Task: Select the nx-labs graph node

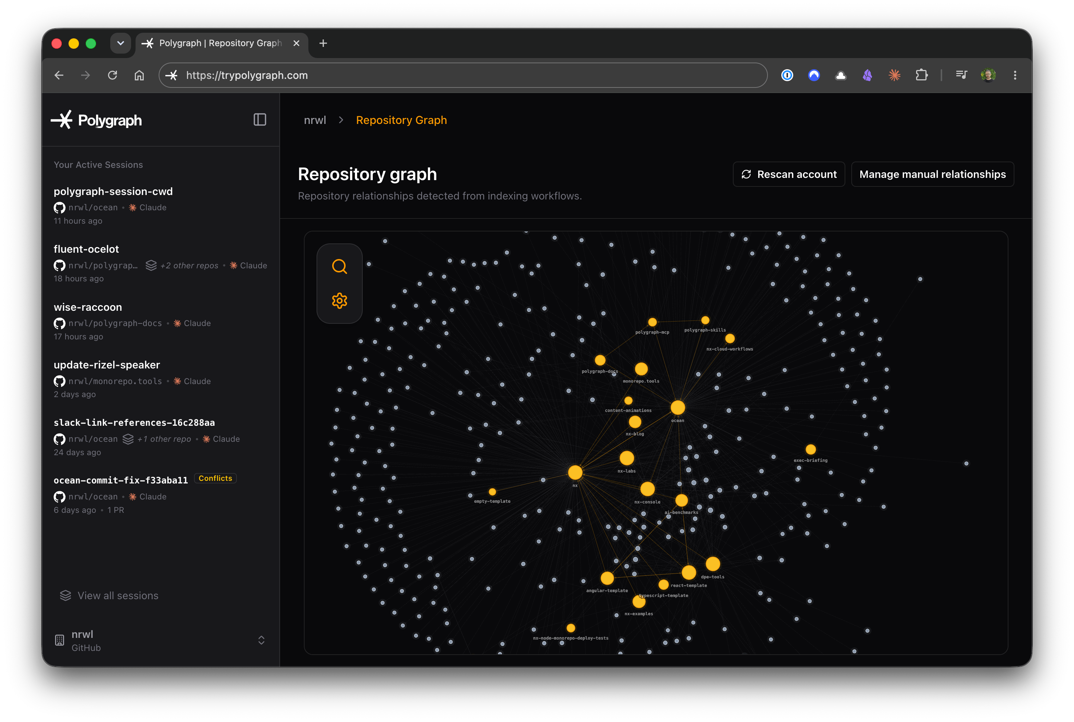Action: (627, 458)
